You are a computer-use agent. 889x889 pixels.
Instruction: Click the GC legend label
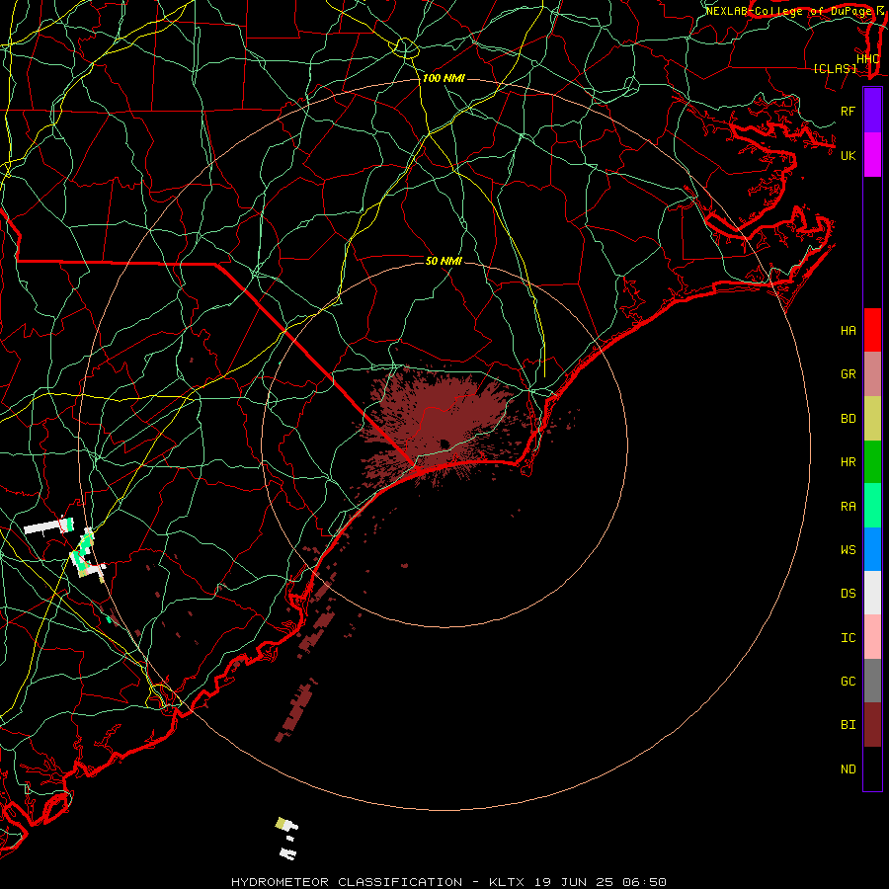849,682
